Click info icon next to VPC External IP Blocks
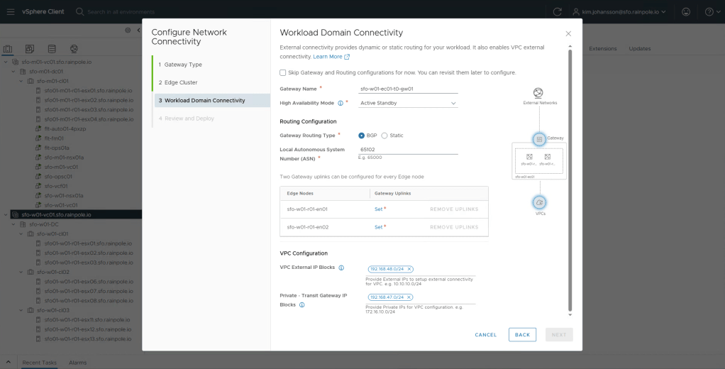This screenshot has width=725, height=369. 341,268
